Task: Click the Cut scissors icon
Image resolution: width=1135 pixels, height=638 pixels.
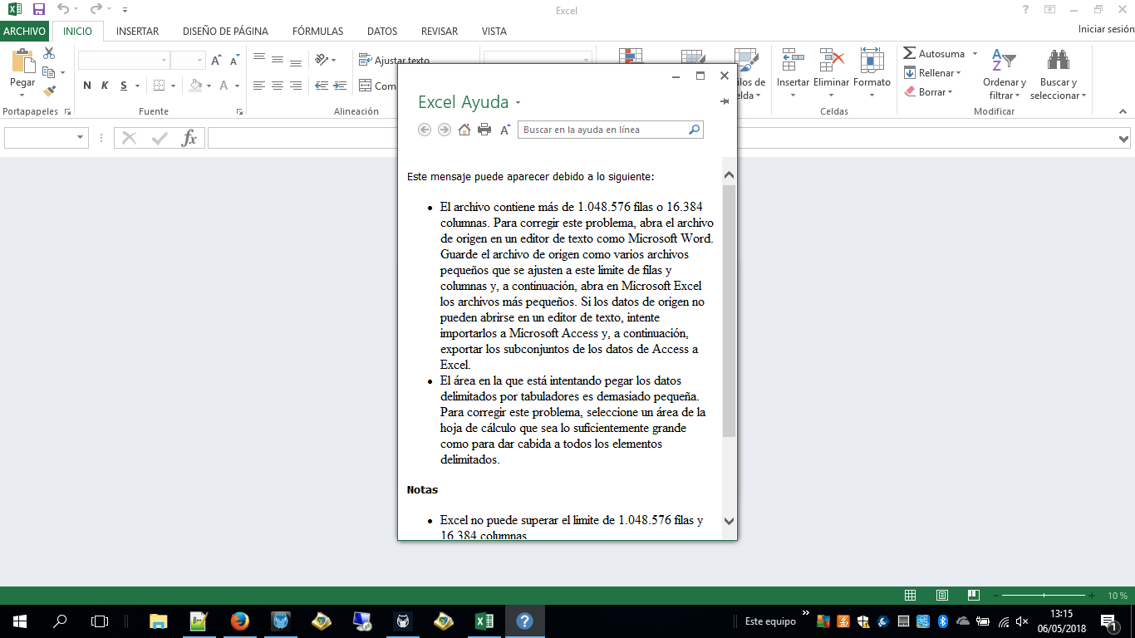Action: [49, 53]
